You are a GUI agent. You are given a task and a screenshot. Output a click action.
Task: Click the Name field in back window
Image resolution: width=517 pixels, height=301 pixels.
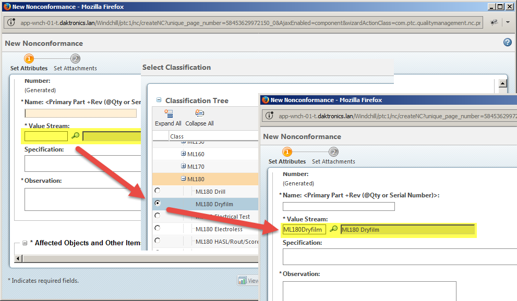click(x=81, y=114)
